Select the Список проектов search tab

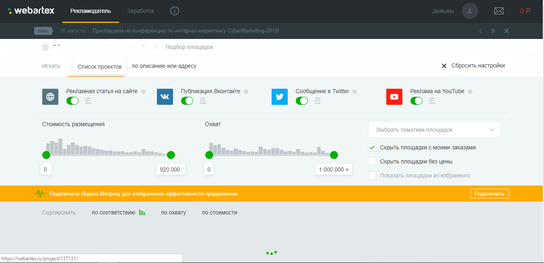[x=99, y=67]
